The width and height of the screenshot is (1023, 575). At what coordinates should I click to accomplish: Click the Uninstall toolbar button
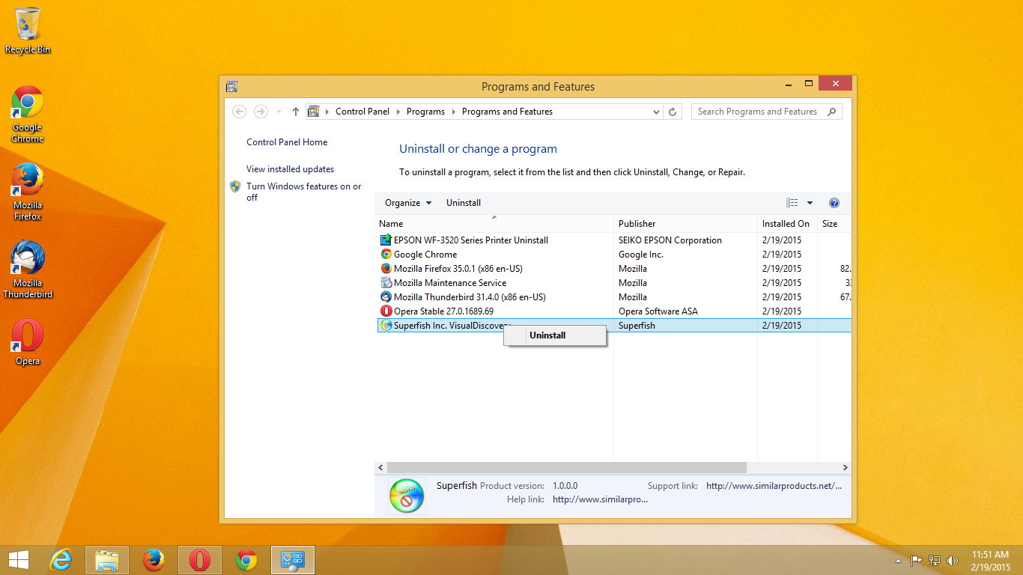pyautogui.click(x=464, y=203)
